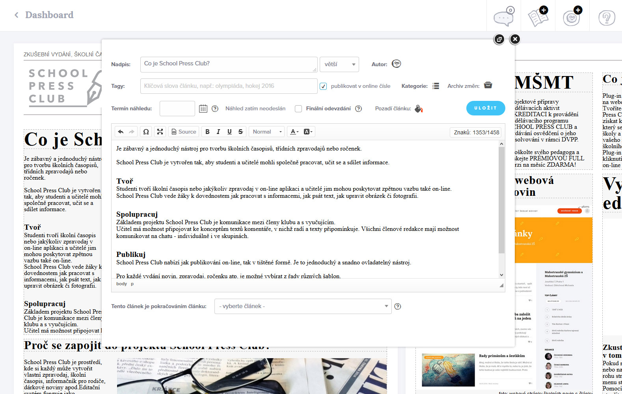
Task: Click Náhled zatím neodeslán status text
Action: (255, 109)
